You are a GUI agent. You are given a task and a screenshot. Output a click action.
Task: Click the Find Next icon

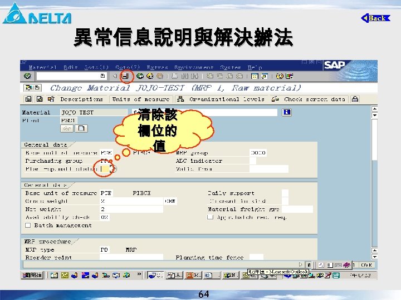tap(194, 76)
